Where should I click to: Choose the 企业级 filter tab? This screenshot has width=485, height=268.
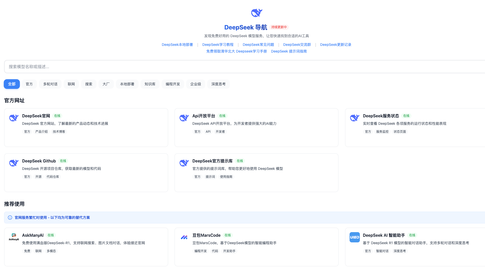coord(196,84)
